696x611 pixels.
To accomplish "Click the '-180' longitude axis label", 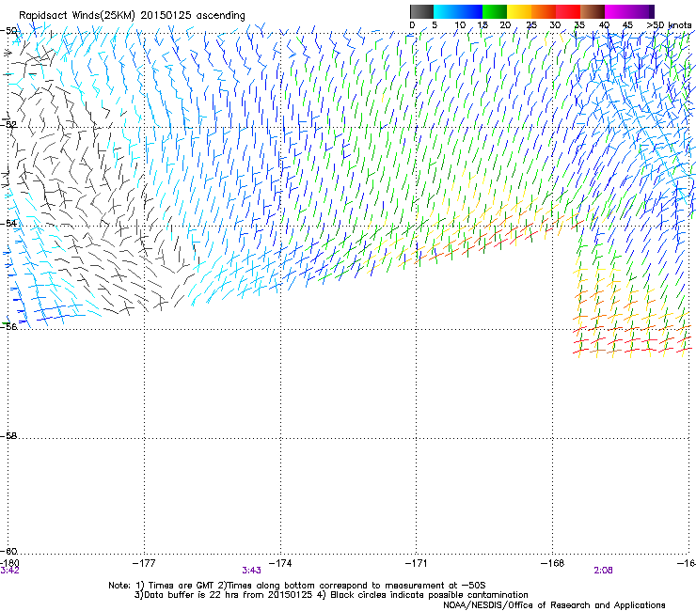I will point(9,563).
